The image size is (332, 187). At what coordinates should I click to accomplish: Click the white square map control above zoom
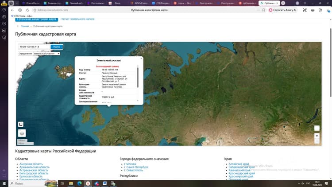point(317,128)
